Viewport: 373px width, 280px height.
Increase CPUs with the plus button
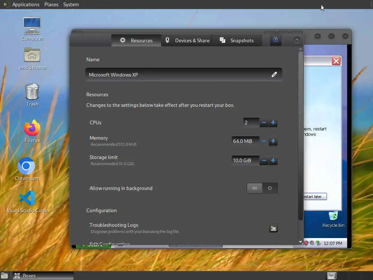[273, 123]
